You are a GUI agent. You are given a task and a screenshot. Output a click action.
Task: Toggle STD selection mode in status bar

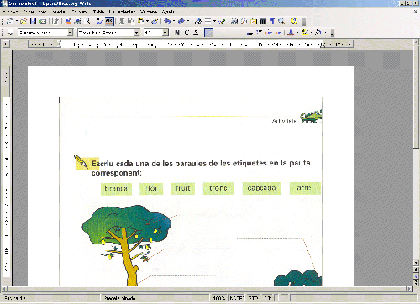pyautogui.click(x=254, y=298)
